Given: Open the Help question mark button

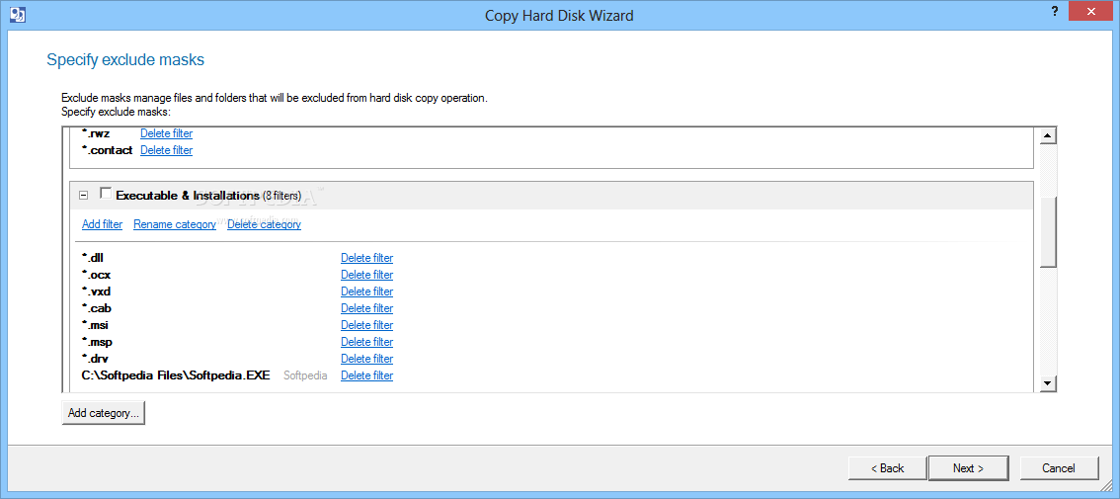Looking at the screenshot, I should [x=1054, y=10].
